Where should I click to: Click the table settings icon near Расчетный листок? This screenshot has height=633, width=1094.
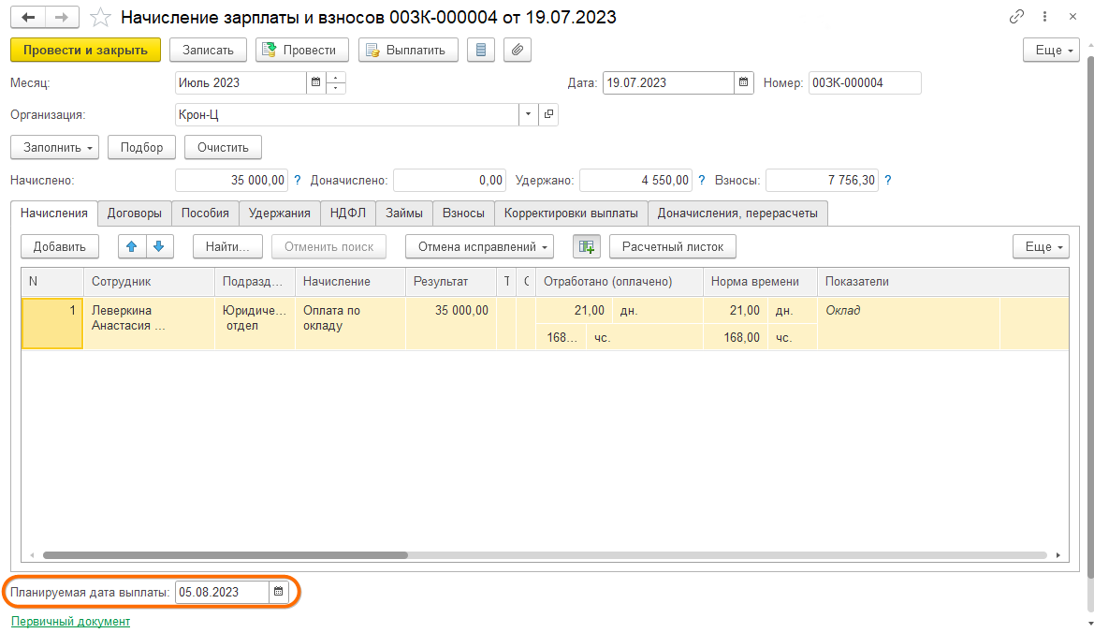tap(587, 246)
